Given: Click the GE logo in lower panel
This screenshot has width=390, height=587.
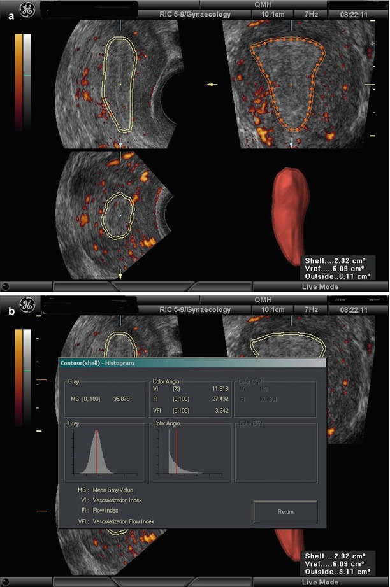Looking at the screenshot, I should [27, 304].
